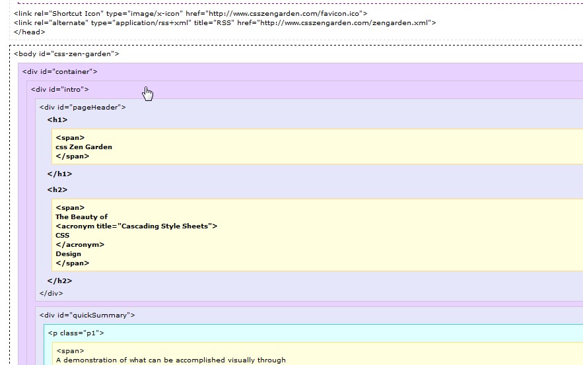Viewport: 583px width, 365px height.
Task: Select the closing /h1 tag
Action: tap(59, 174)
